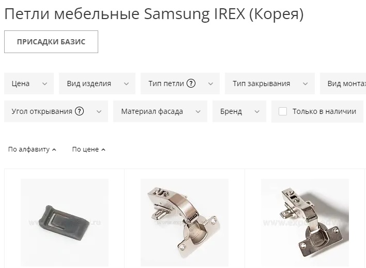Click the chevron in the Материал фасада filter

[x=198, y=112]
